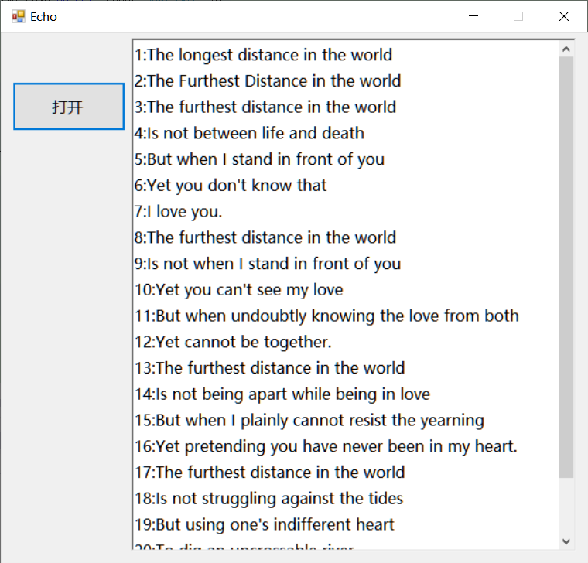Click line '4:Is not between life and death'
The width and height of the screenshot is (588, 563).
(249, 133)
